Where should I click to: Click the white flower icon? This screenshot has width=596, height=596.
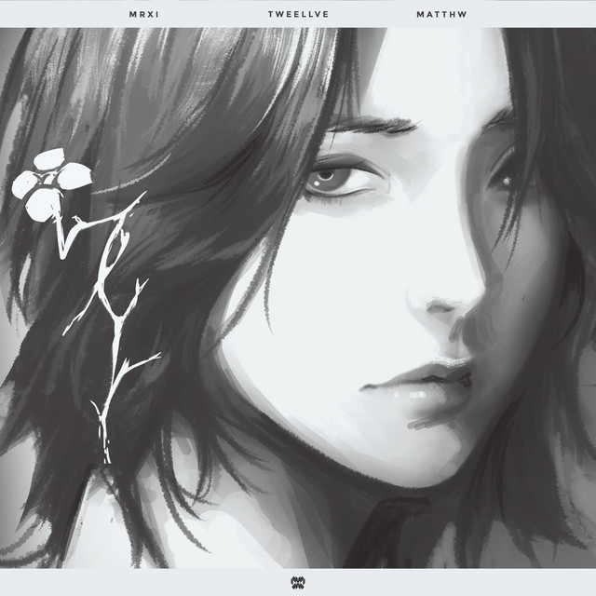click(48, 183)
